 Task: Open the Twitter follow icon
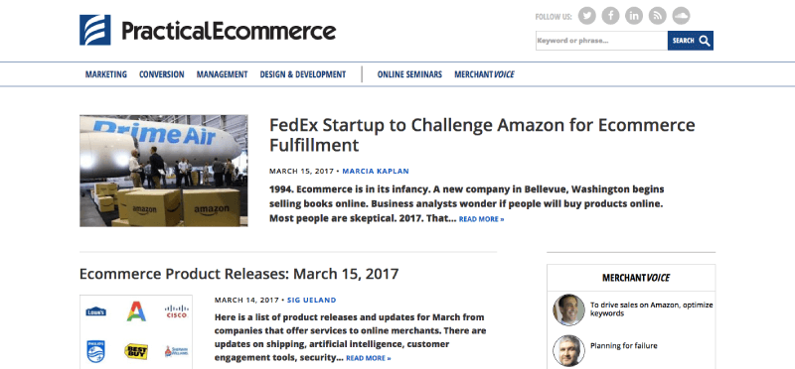tap(587, 16)
